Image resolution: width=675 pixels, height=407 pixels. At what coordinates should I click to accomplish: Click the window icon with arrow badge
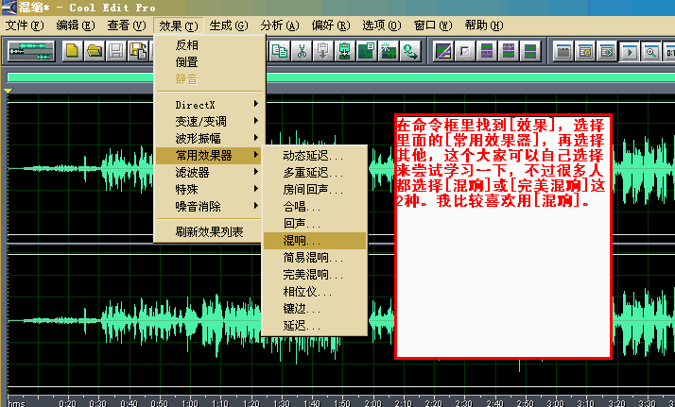607,52
